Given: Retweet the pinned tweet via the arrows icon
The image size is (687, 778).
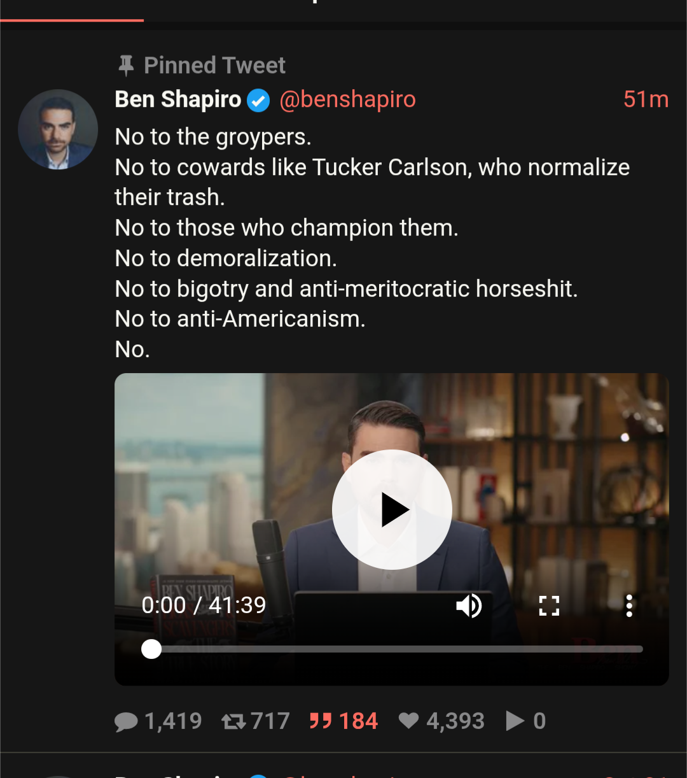Looking at the screenshot, I should (x=233, y=721).
